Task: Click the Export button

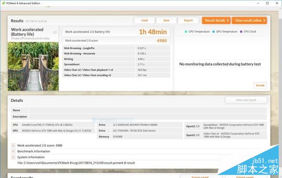Action: point(188,20)
